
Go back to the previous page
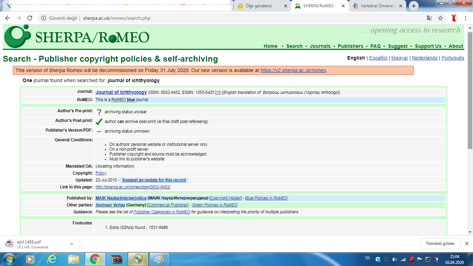[8, 18]
